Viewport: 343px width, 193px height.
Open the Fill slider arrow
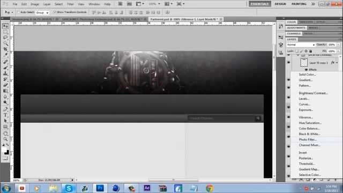(338, 51)
